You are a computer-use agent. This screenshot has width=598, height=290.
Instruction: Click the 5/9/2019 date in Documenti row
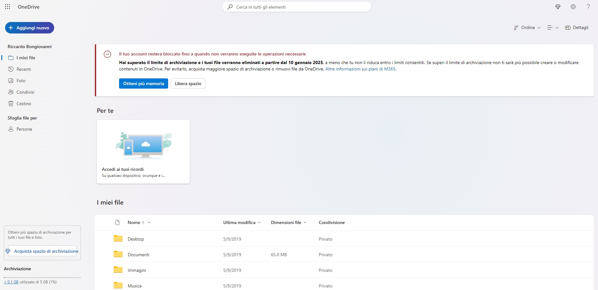point(232,255)
